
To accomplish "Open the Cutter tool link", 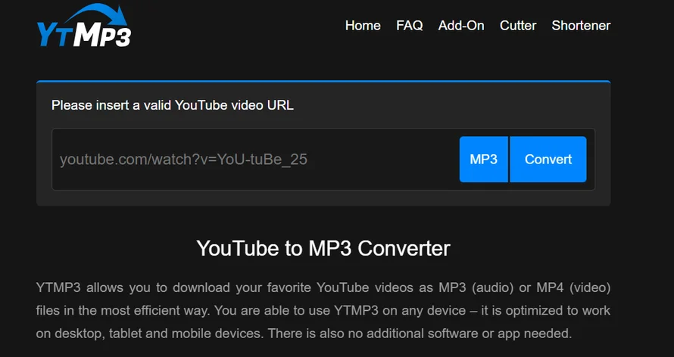I will pyautogui.click(x=518, y=25).
